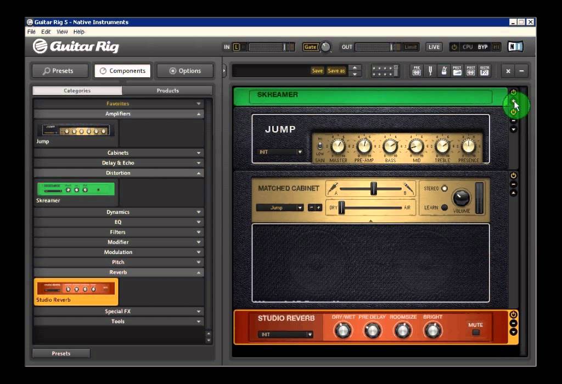Toggle the input L channel button
This screenshot has width=562, height=384.
click(x=236, y=47)
